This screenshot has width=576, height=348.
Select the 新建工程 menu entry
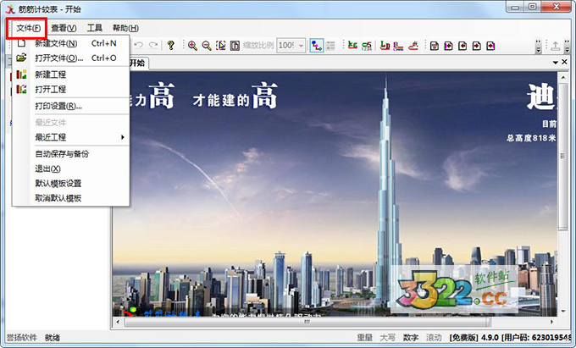point(71,75)
